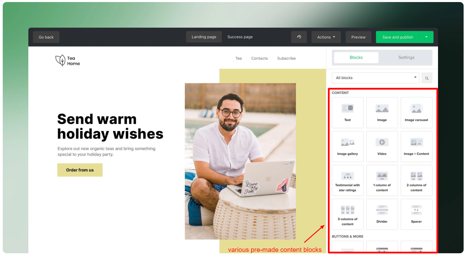Insert the Image carousel block
The width and height of the screenshot is (466, 257).
click(416, 112)
